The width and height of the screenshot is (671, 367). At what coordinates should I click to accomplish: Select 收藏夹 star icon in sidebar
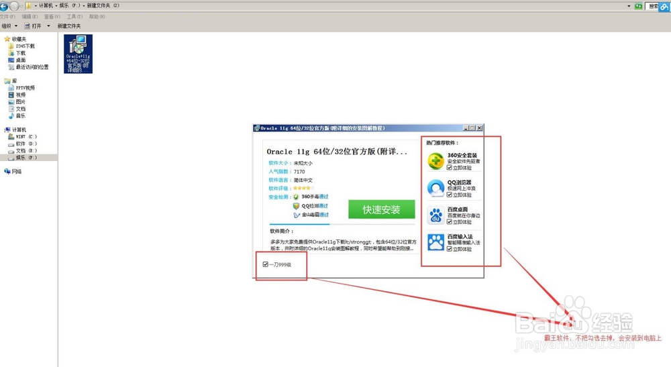click(x=7, y=39)
